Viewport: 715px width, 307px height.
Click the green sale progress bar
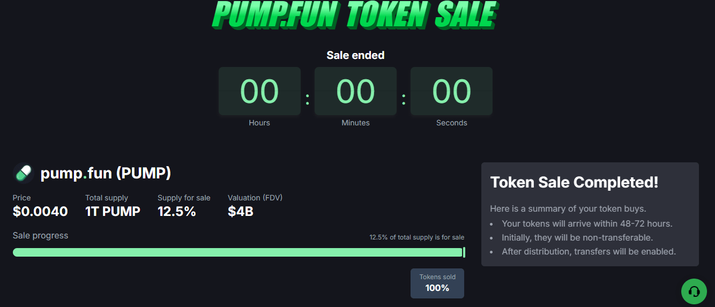point(237,252)
